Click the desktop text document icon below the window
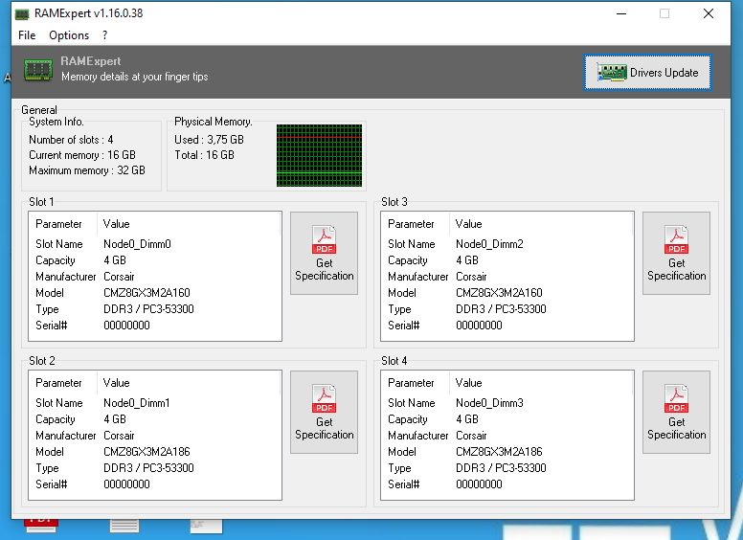 point(124,526)
